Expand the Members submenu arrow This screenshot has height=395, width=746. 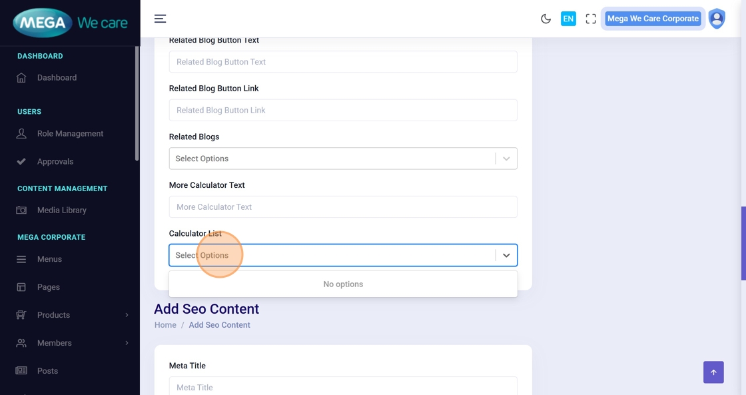[x=127, y=343]
